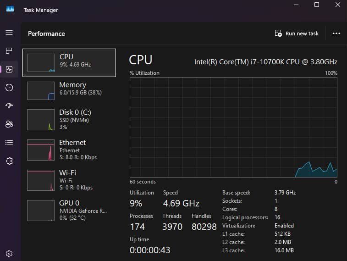Click the Run new task icon
This screenshot has height=261, width=347.
tap(278, 33)
